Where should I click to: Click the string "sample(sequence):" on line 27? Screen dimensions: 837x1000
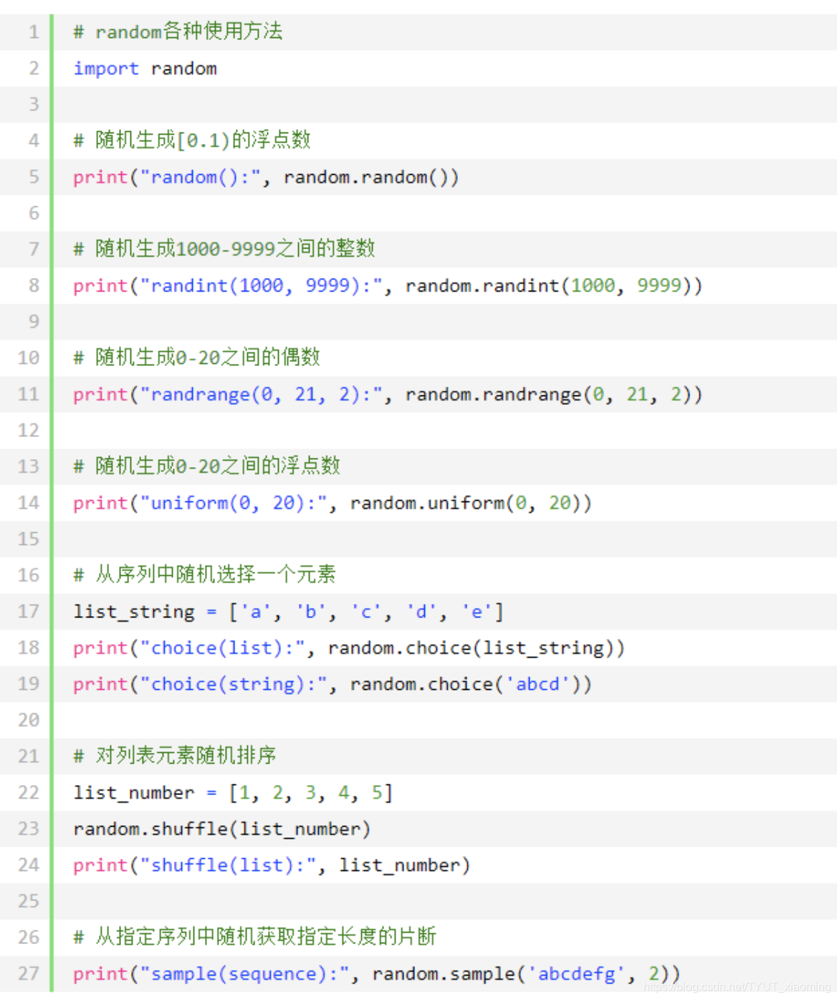[244, 974]
